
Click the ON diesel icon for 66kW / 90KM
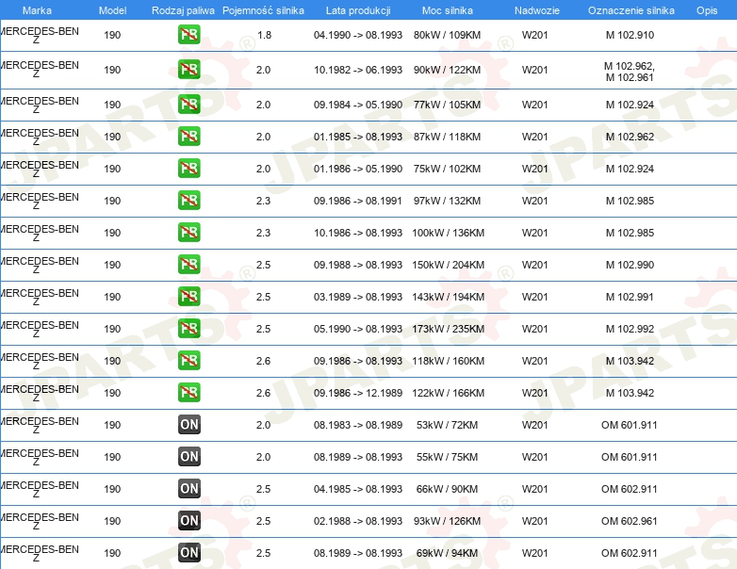(x=188, y=489)
